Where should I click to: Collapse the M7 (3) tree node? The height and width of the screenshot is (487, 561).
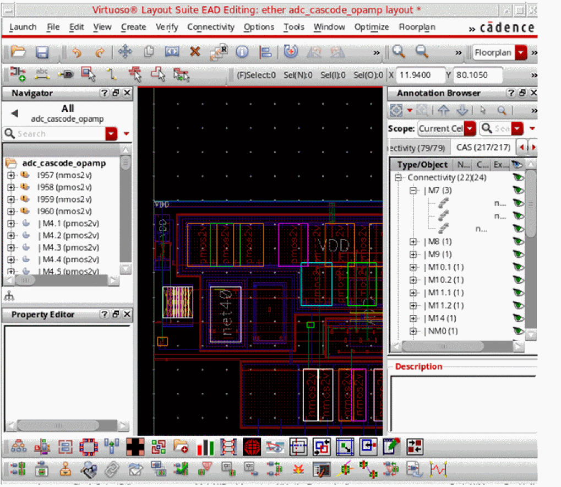(x=413, y=190)
